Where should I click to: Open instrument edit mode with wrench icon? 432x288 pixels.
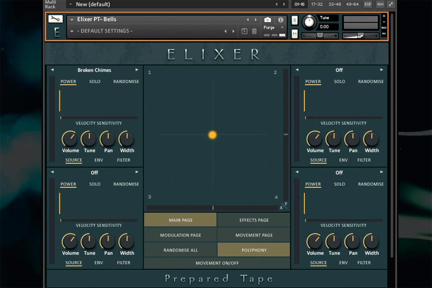coord(55,19)
